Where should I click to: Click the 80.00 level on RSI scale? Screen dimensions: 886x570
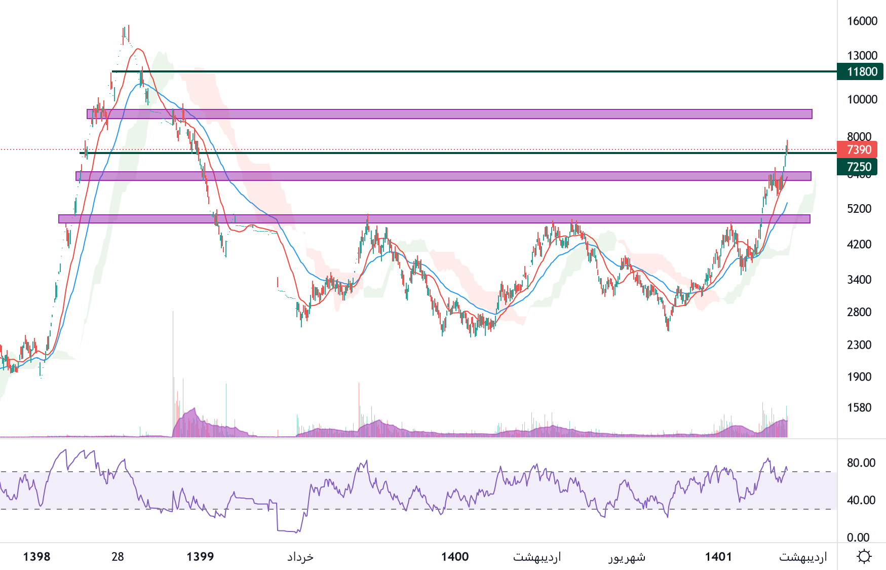861,463
